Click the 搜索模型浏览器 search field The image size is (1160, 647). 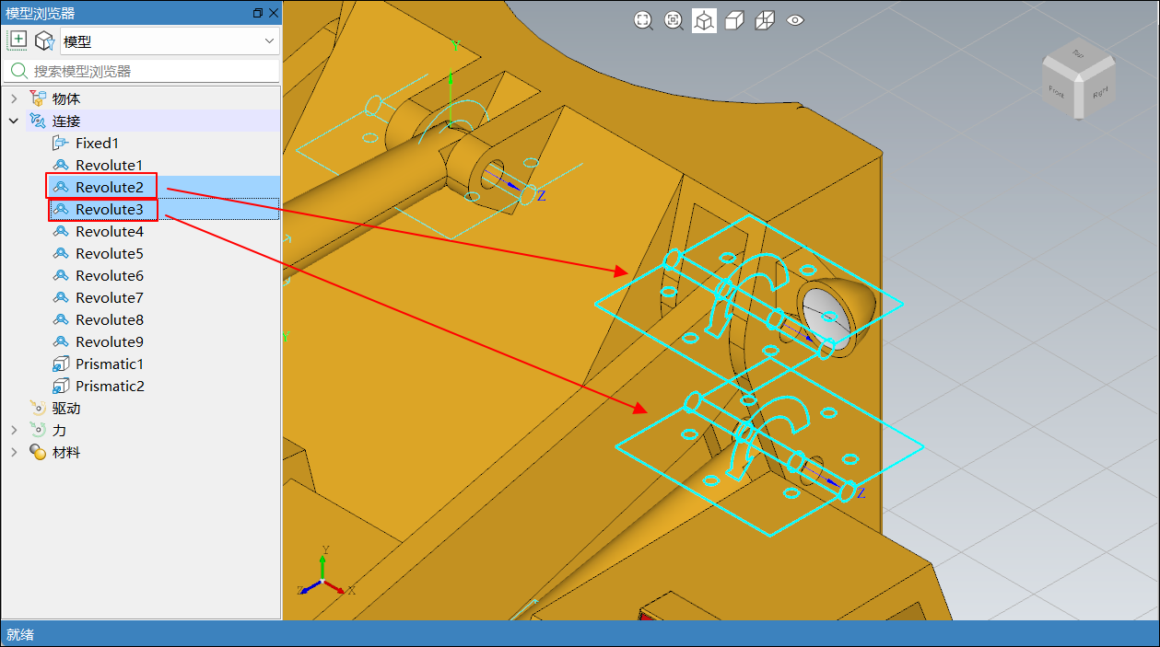pos(152,71)
